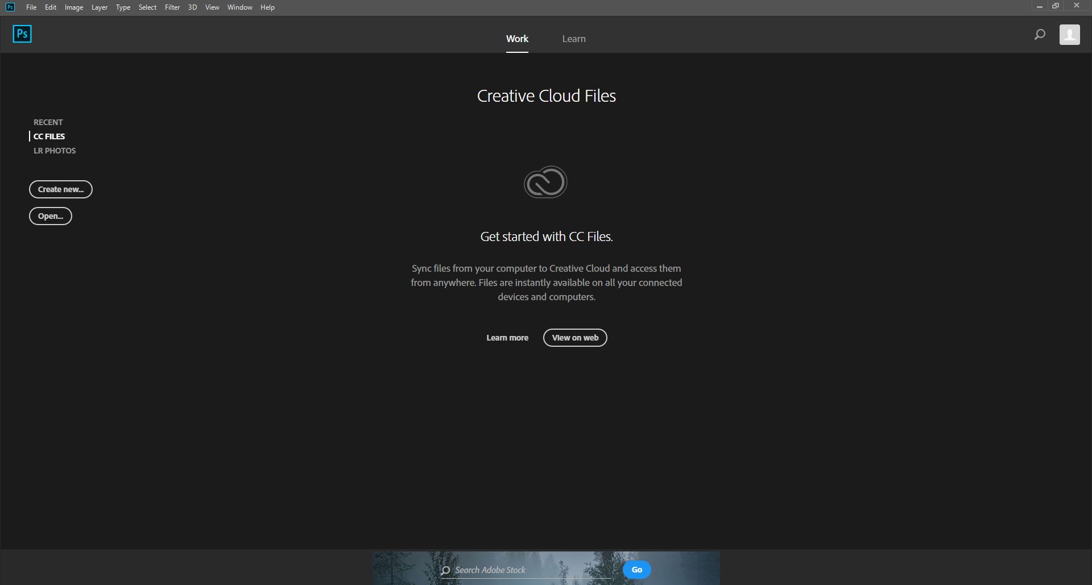Open the user profile avatar icon
This screenshot has width=1092, height=585.
(1070, 35)
